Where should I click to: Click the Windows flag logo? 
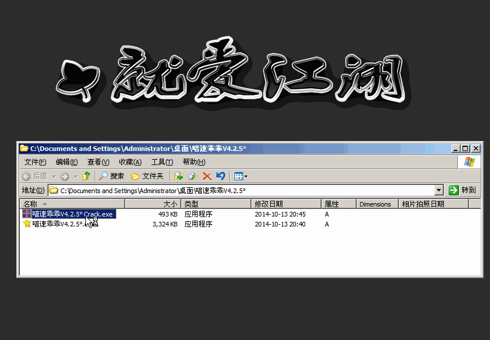[470, 162]
